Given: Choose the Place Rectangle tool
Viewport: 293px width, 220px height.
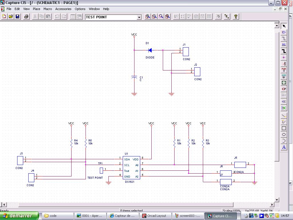Looking at the screenshot, I should (x=284, y=128).
